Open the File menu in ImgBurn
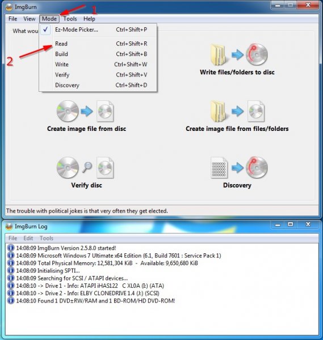Image resolution: width=323 pixels, height=340 pixels. coord(12,19)
